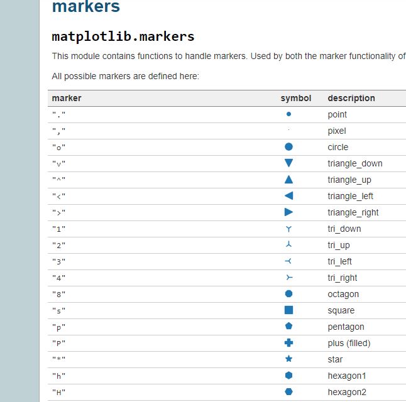
Task: Click the 'description' column header
Action: pos(351,98)
